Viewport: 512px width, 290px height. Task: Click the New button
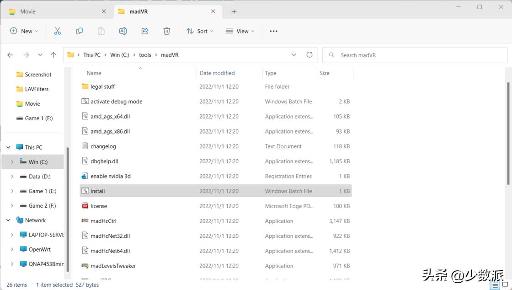pyautogui.click(x=24, y=31)
